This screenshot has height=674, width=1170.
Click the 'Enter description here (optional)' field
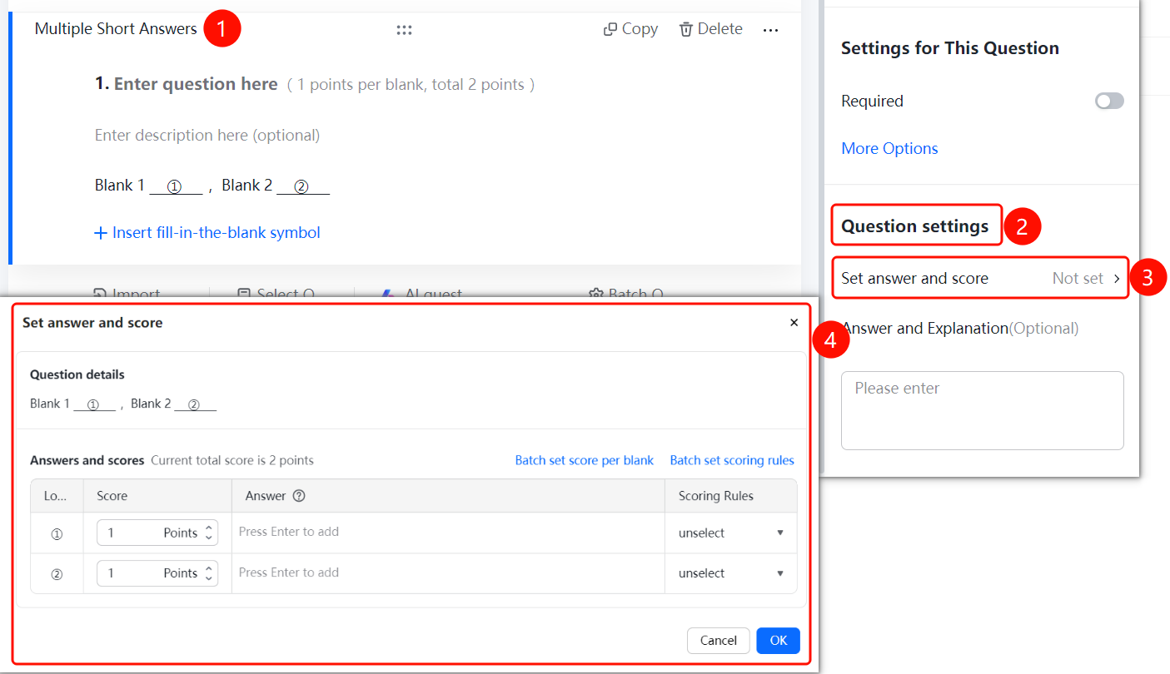(x=207, y=135)
